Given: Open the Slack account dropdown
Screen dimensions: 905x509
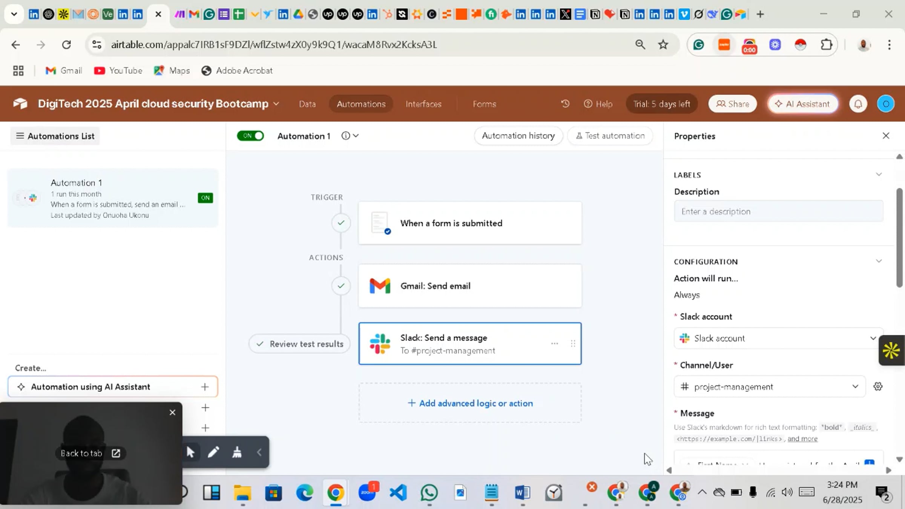Looking at the screenshot, I should pyautogui.click(x=778, y=338).
